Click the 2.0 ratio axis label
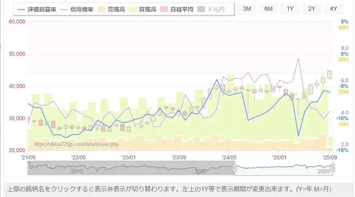This screenshot has height=197, width=355. [345, 145]
